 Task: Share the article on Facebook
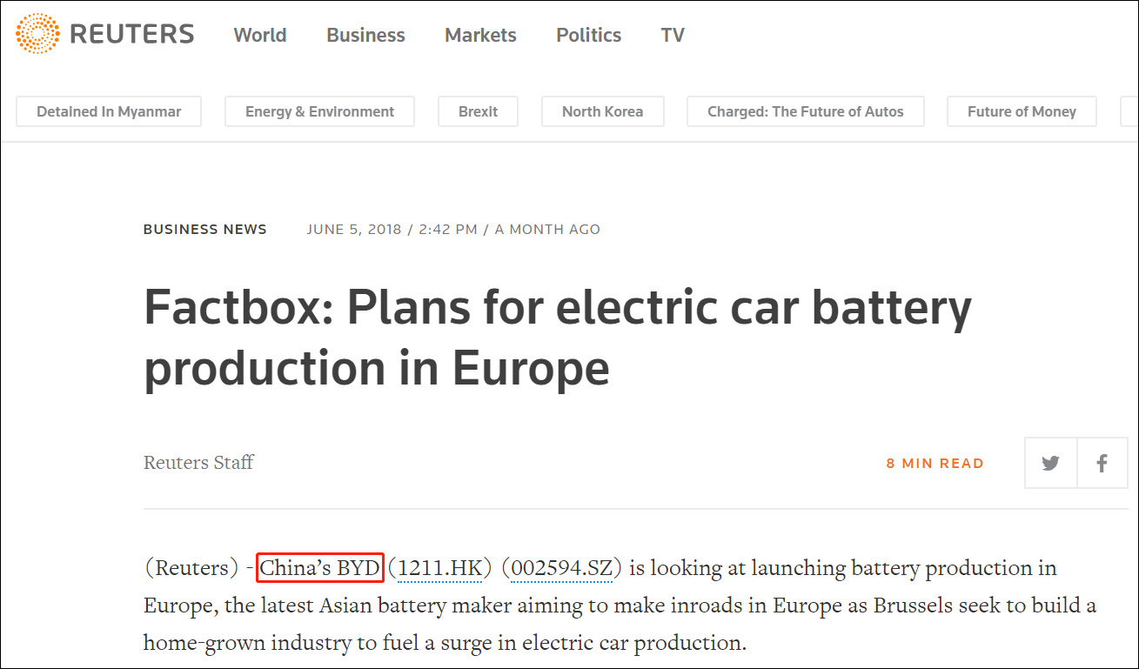(1102, 463)
